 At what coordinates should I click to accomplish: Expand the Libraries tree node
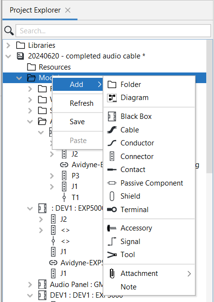tap(8, 45)
